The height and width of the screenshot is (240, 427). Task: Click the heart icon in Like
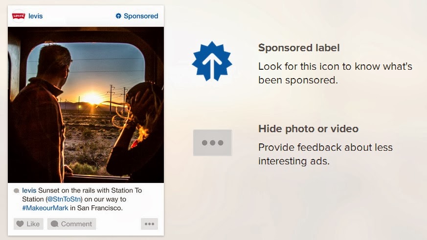(x=20, y=224)
